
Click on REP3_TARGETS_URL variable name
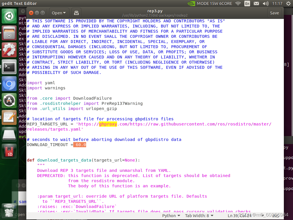pyautogui.click(x=47, y=124)
